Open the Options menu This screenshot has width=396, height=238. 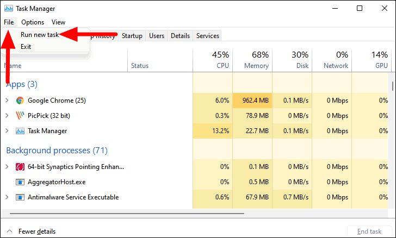(33, 22)
